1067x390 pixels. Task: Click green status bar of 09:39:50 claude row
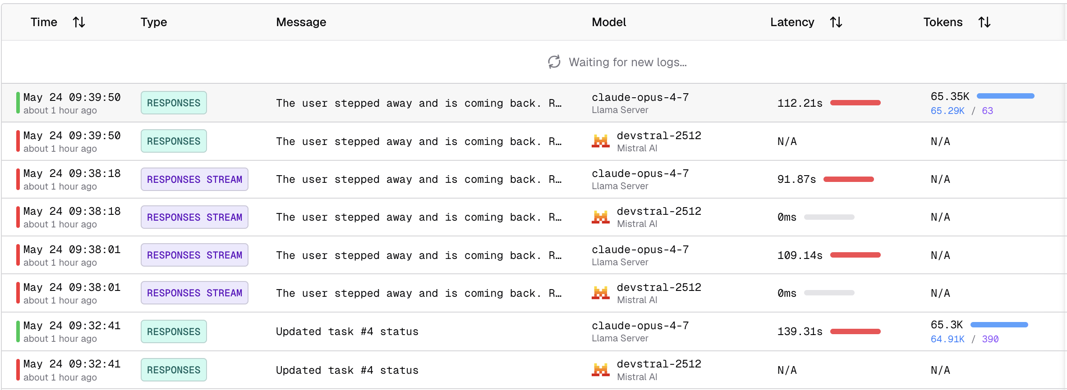click(18, 103)
